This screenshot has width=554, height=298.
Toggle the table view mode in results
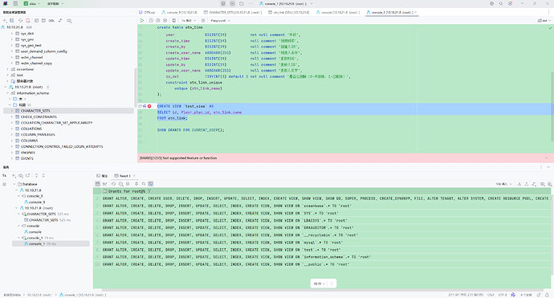pyautogui.click(x=98, y=184)
